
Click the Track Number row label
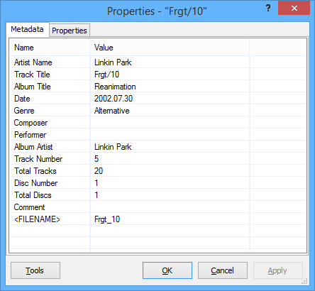38,159
